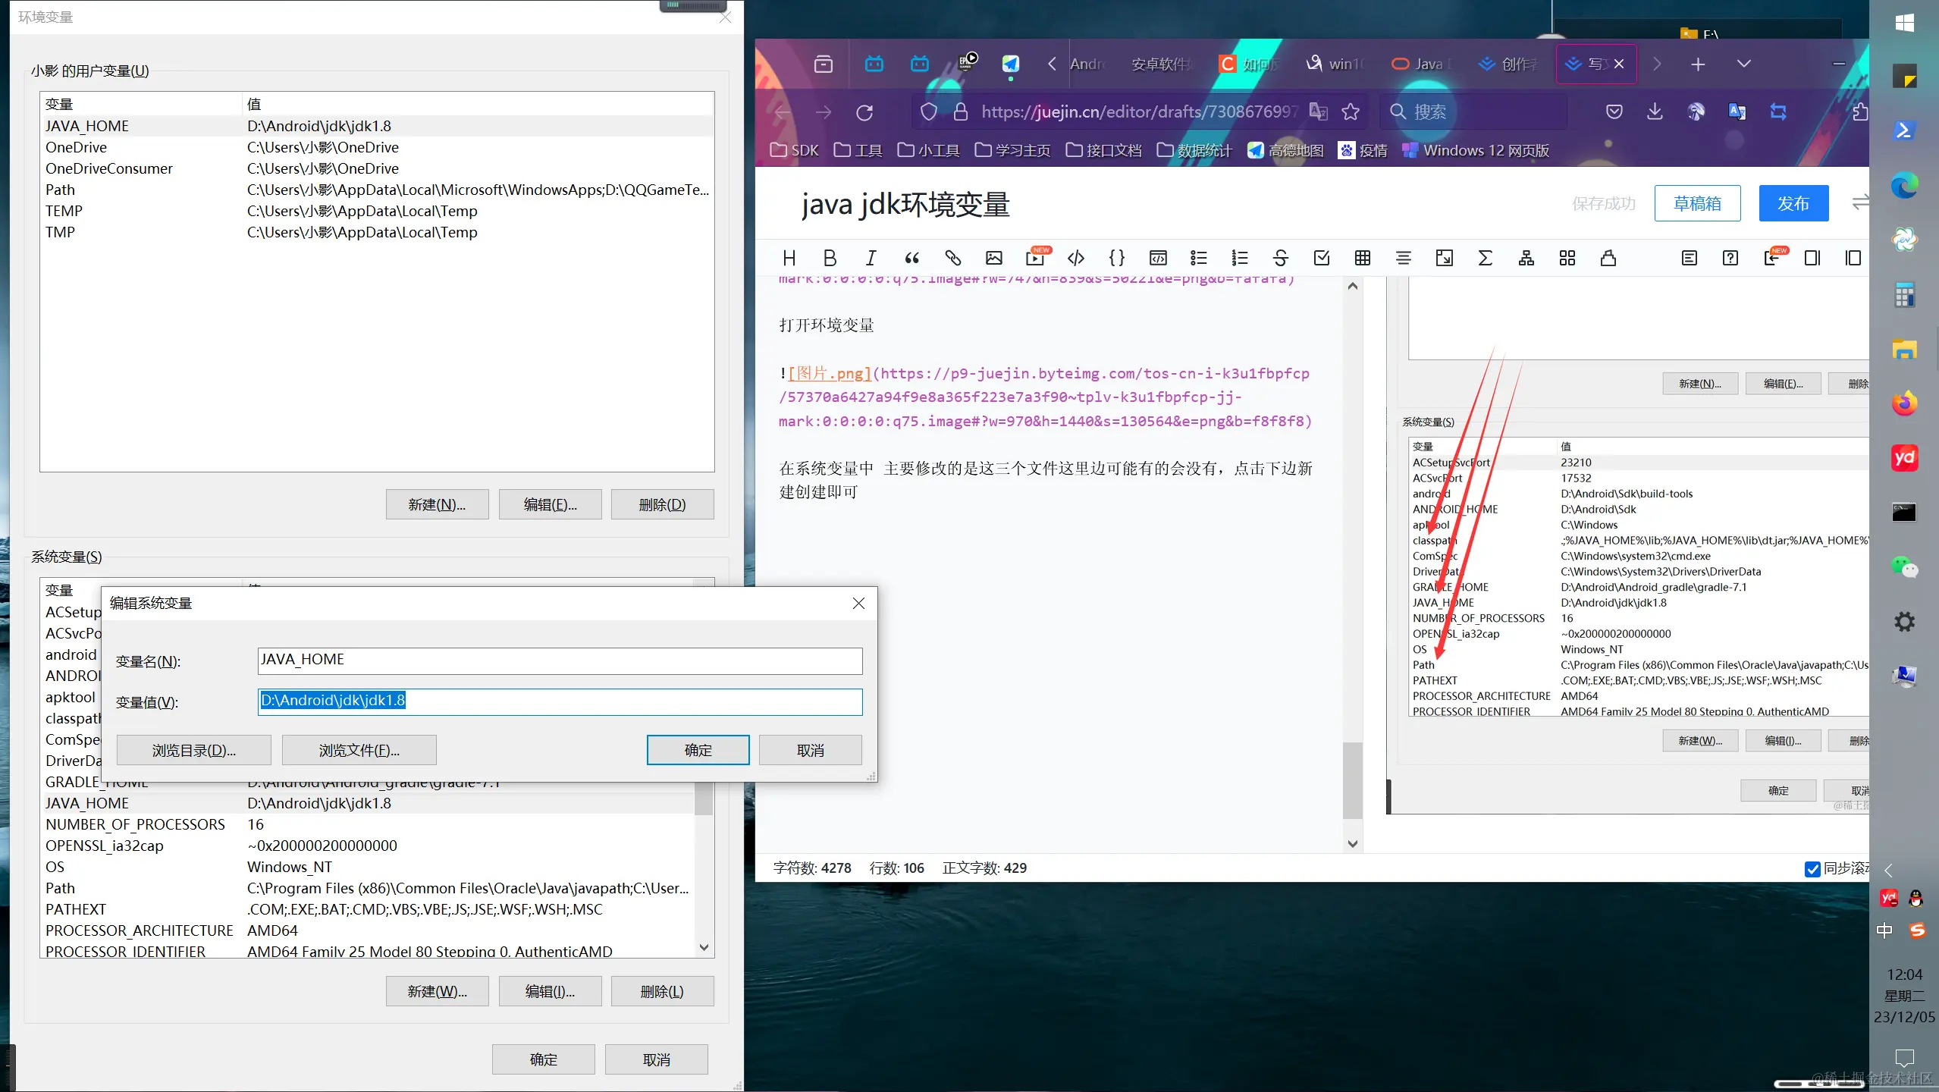1939x1092 pixels.
Task: Insert a math formula
Action: [x=1484, y=258]
